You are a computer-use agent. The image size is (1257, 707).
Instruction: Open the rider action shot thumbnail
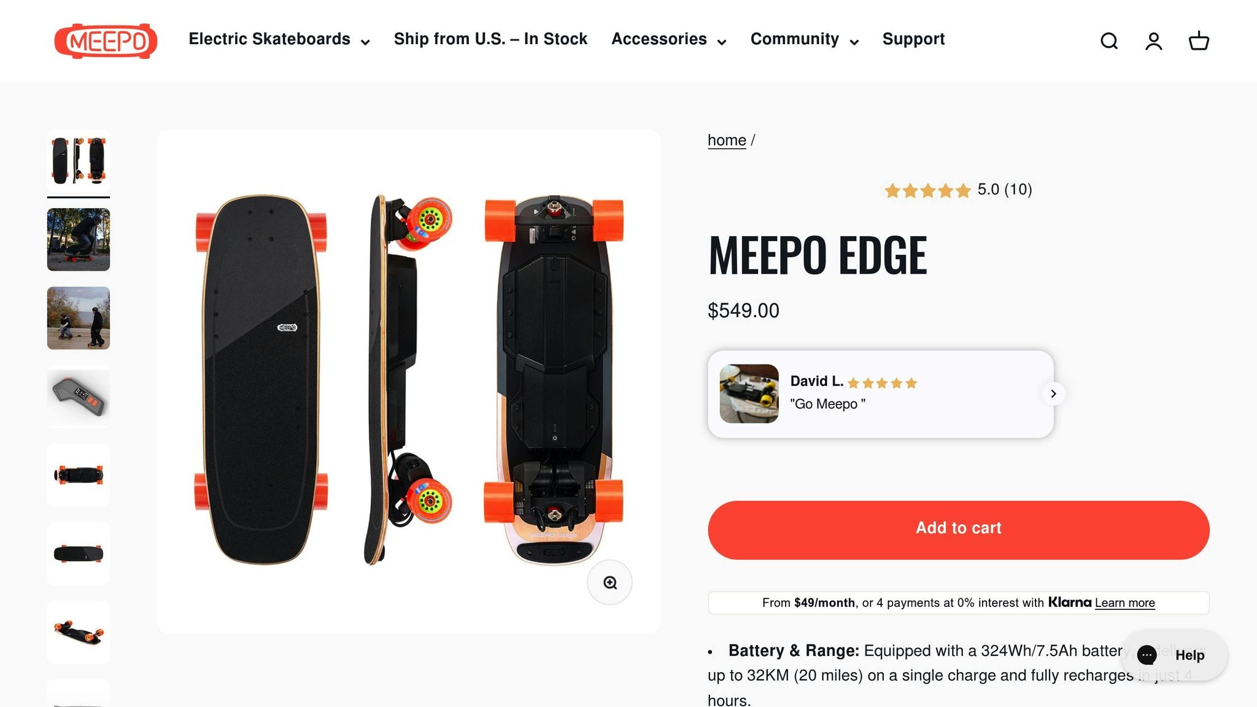pyautogui.click(x=78, y=240)
